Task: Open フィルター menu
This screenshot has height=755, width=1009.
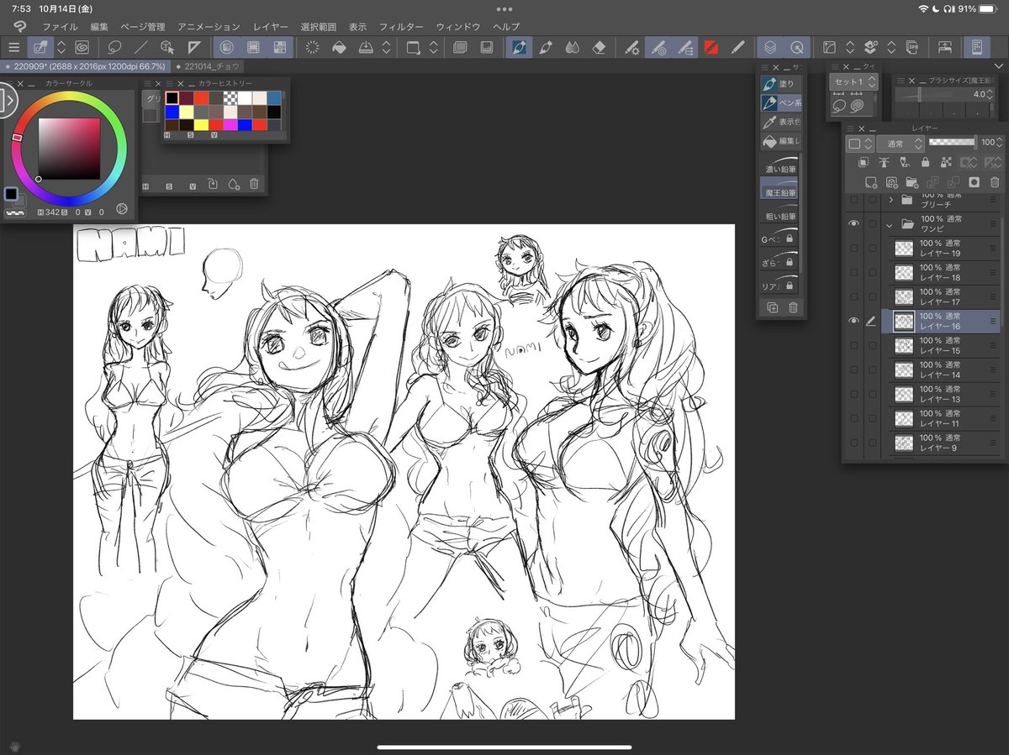Action: 401,27
